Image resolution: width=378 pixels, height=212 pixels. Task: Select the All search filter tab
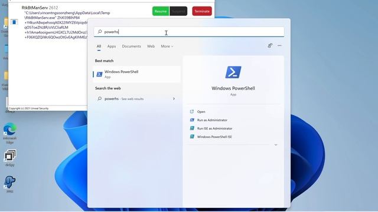99,46
